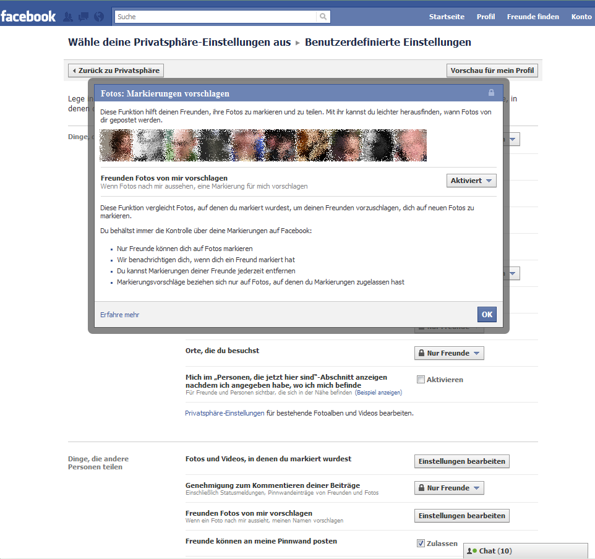Confirm the dialog with OK
The image size is (595, 559).
pyautogui.click(x=487, y=314)
